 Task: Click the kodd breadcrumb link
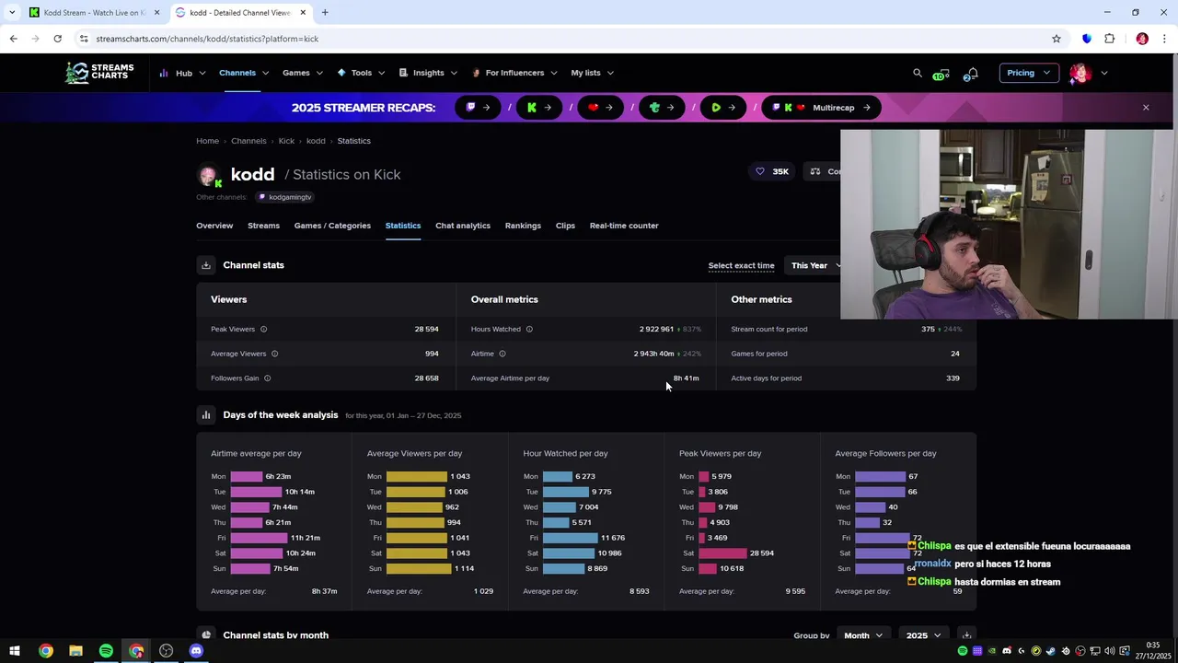(x=316, y=141)
